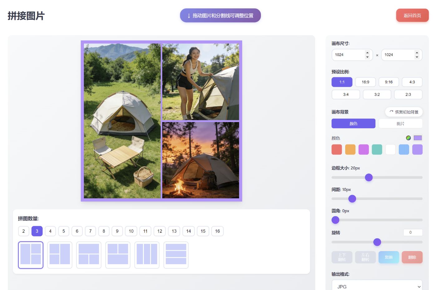Pick layout with two stacked left, tall right
This screenshot has height=290, width=436.
pos(60,254)
